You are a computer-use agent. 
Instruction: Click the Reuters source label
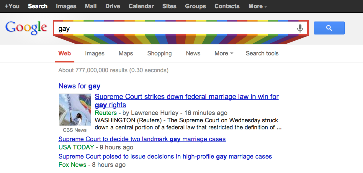tap(106, 113)
